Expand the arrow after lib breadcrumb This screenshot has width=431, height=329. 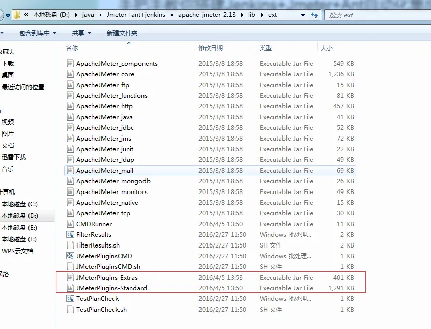click(262, 15)
